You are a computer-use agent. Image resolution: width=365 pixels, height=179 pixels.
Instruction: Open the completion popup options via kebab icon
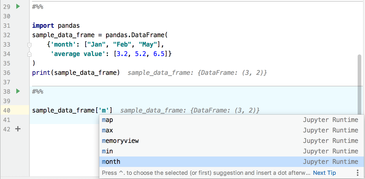click(x=357, y=173)
